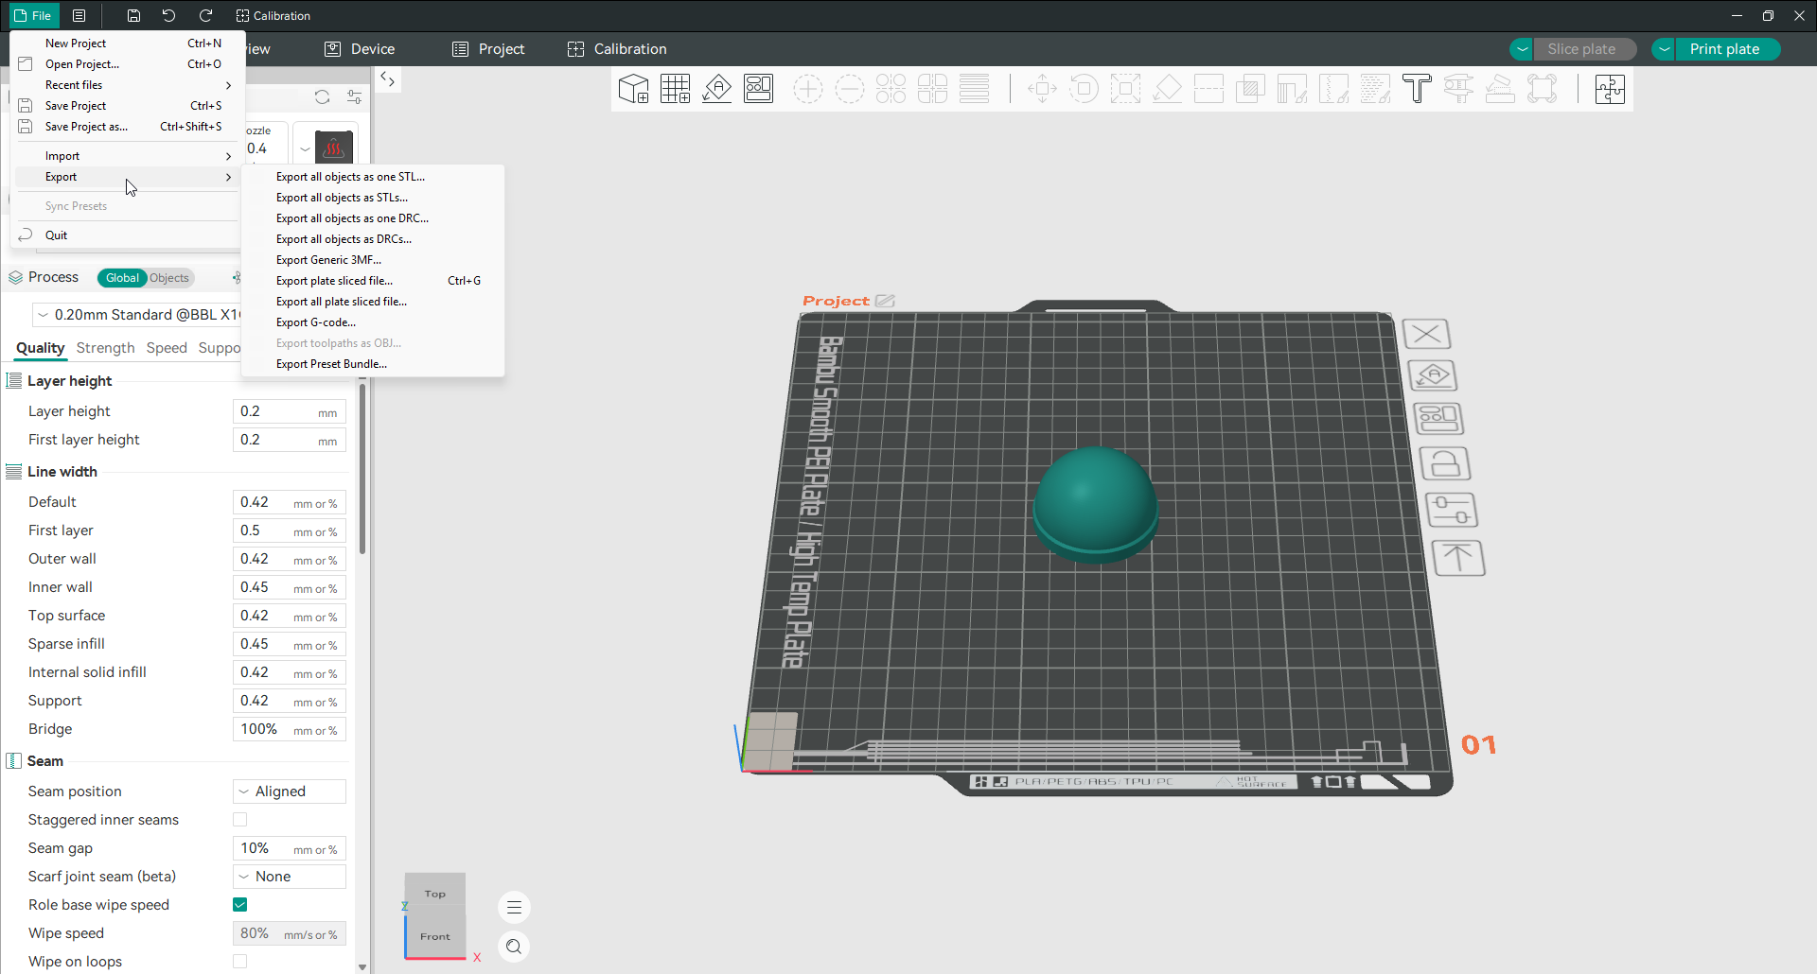Viewport: 1817px width, 974px height.
Task: Select the Lay on face tool
Action: (x=1167, y=89)
